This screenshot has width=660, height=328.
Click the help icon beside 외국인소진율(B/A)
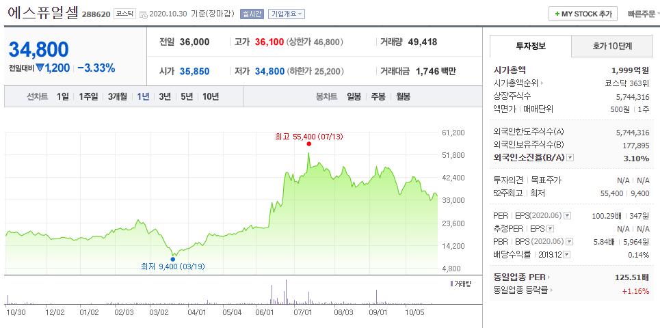coord(570,158)
